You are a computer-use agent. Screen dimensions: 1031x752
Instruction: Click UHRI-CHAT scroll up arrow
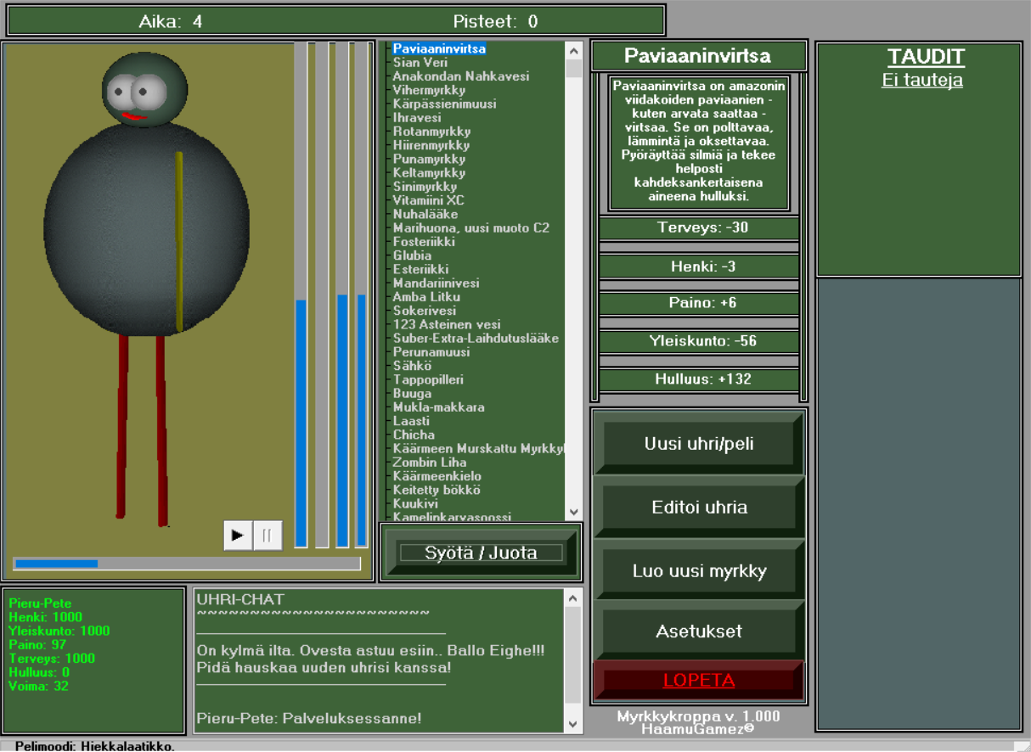(x=573, y=598)
